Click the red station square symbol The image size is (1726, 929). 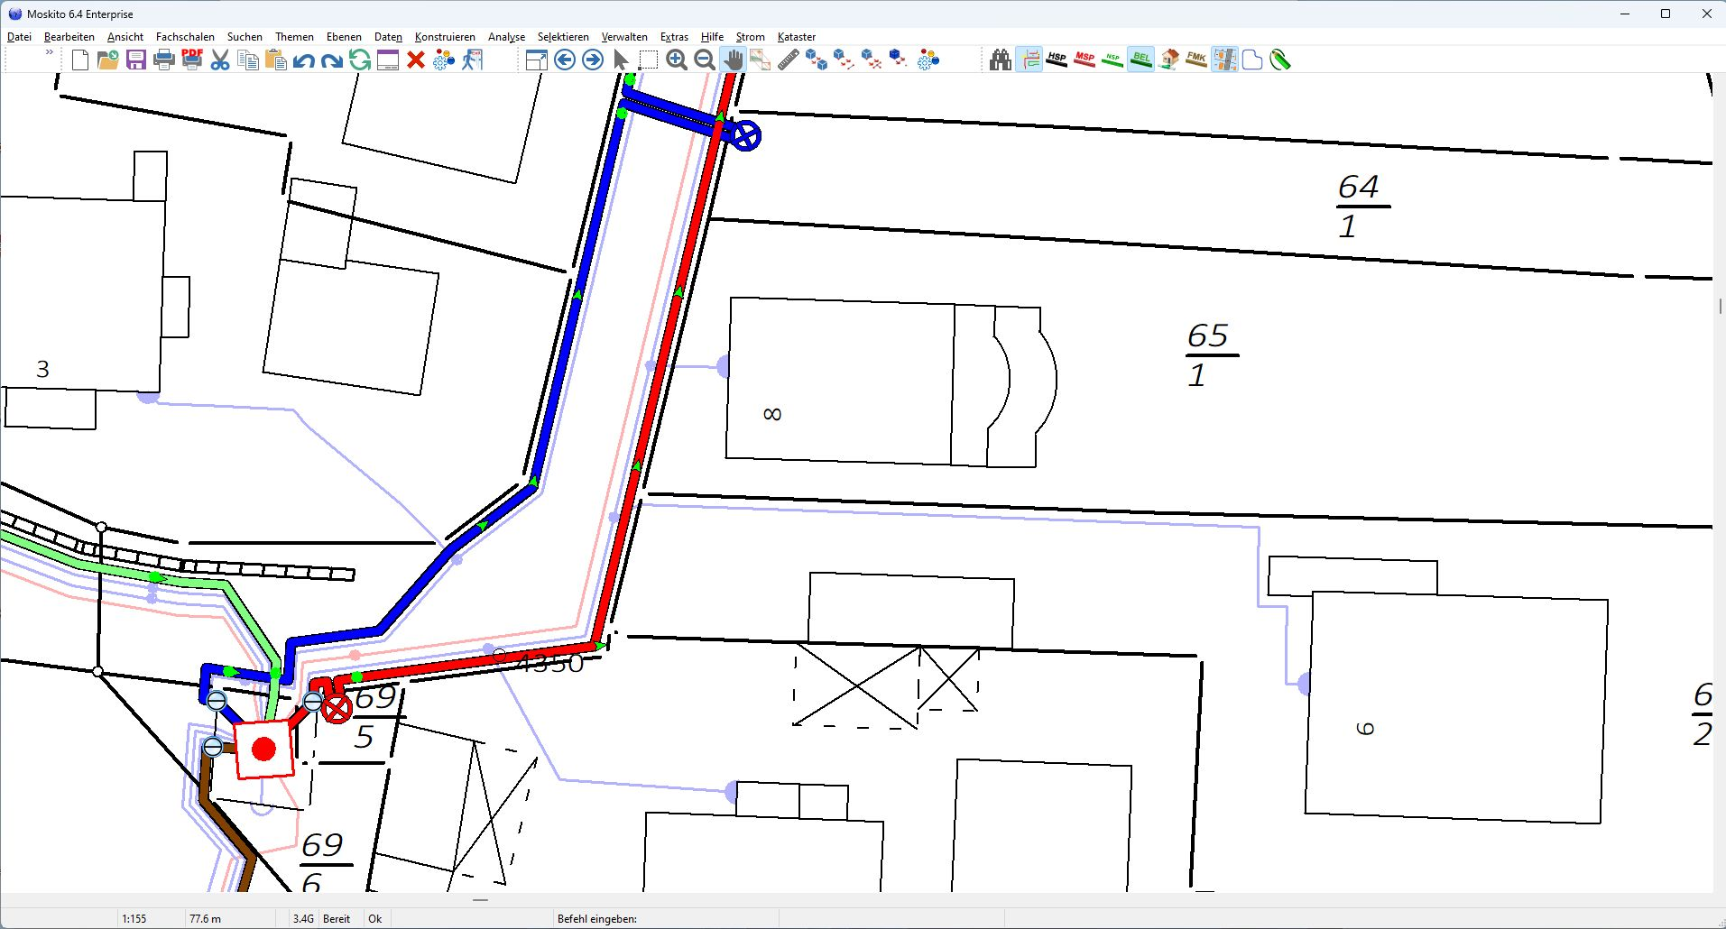pyautogui.click(x=264, y=749)
